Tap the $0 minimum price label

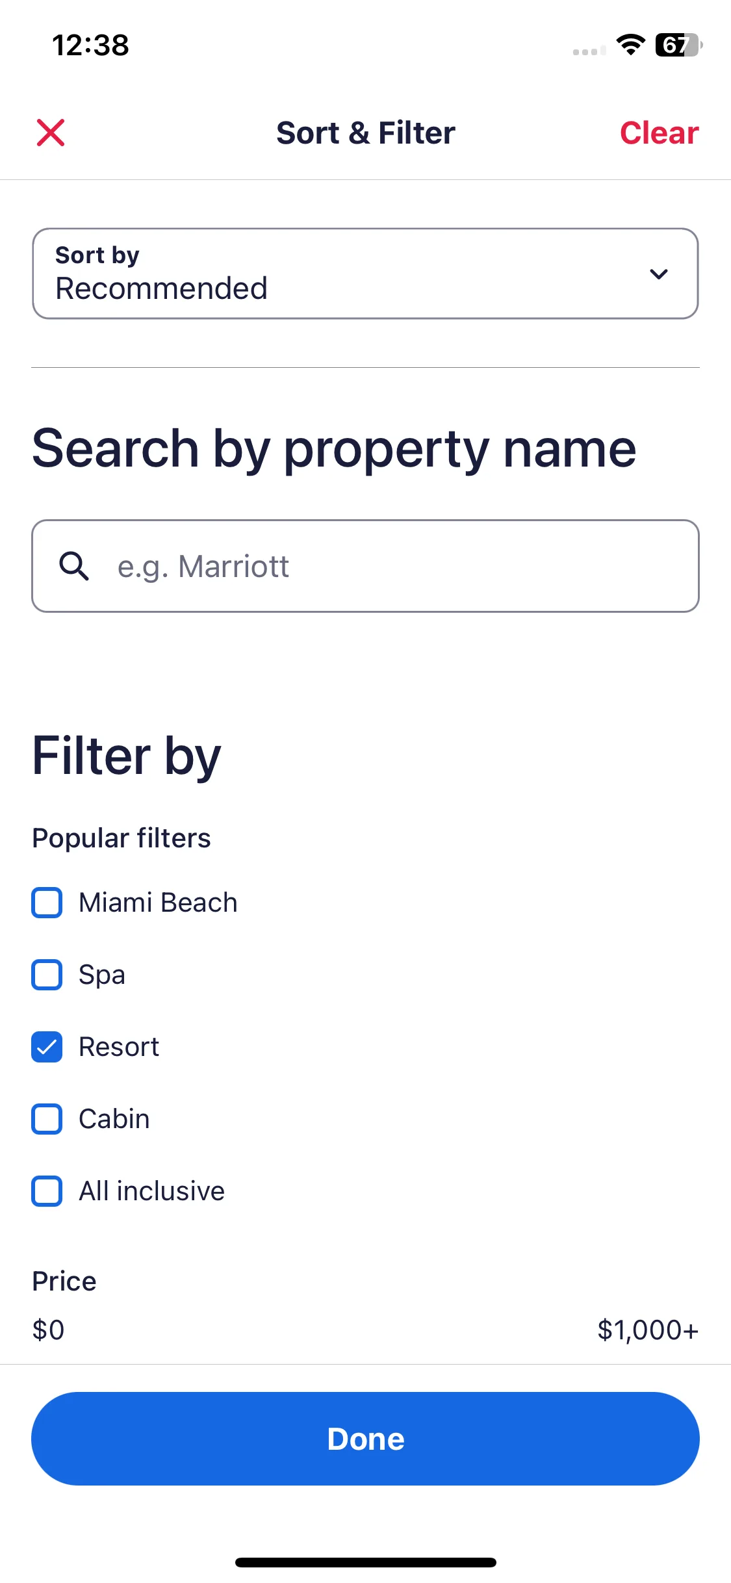(49, 1330)
